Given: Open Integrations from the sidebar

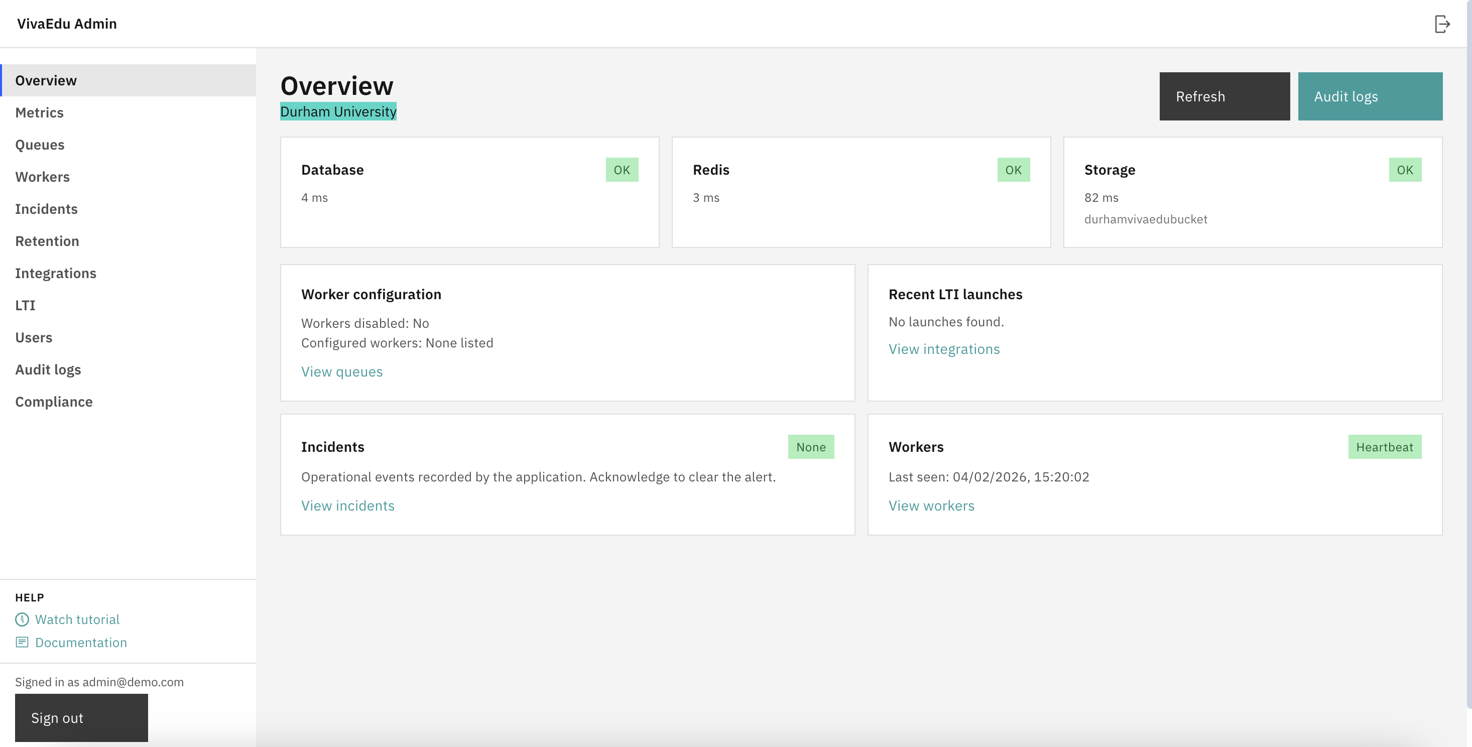Looking at the screenshot, I should (55, 273).
